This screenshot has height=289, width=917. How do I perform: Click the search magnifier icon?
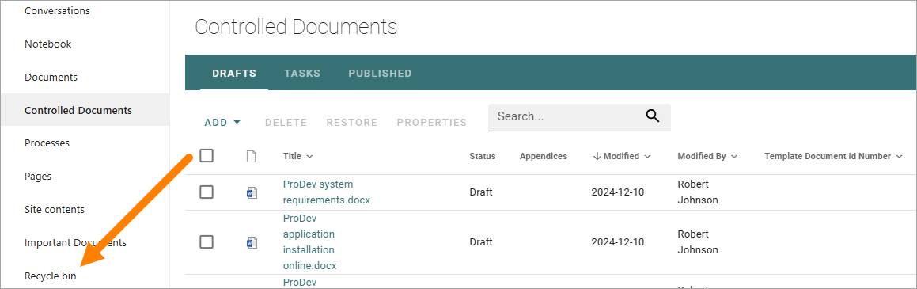pos(653,116)
